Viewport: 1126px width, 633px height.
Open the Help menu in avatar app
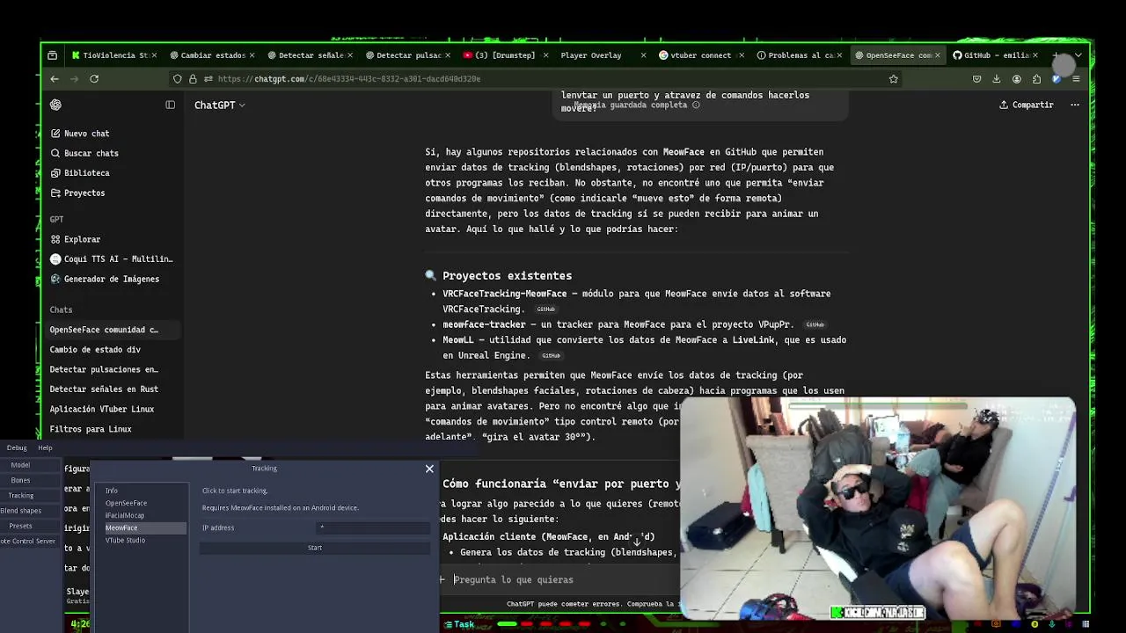point(45,447)
